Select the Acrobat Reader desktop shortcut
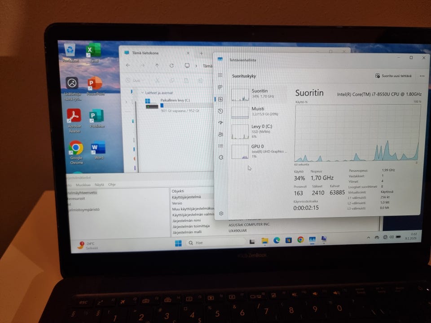The width and height of the screenshot is (431, 323). click(x=74, y=121)
